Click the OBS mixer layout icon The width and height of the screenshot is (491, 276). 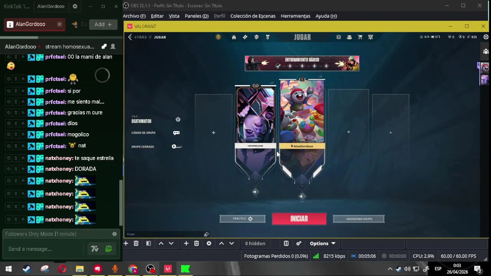coord(286,243)
